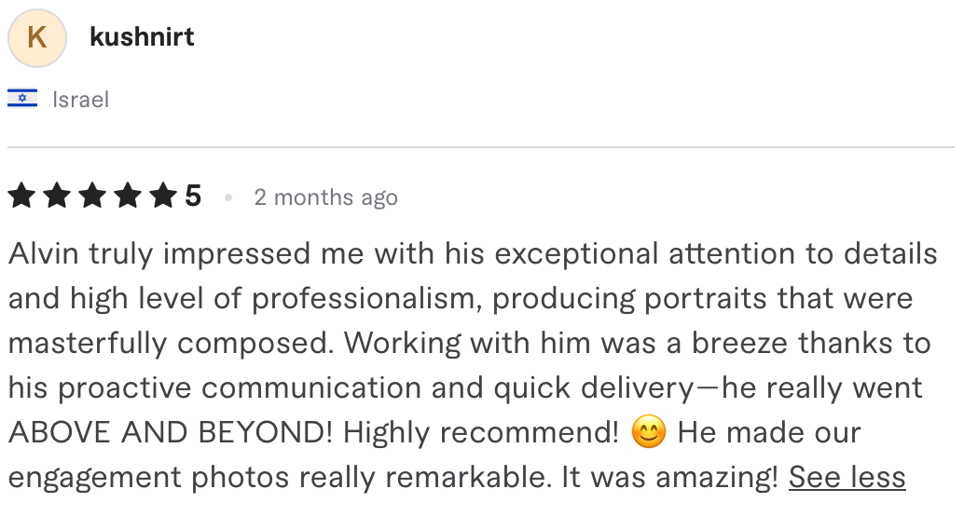Click the first rating star
Screen dimensions: 964x516
[x=21, y=196]
